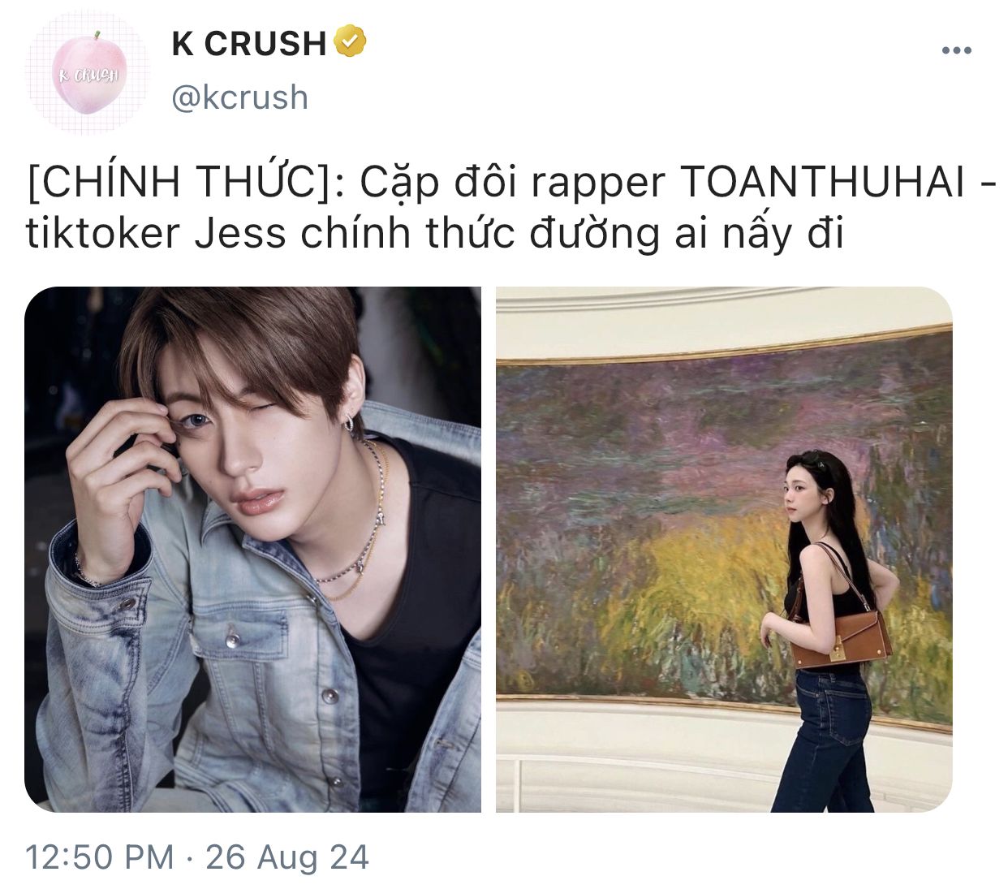Click the K CRUSH display name
This screenshot has height=889, width=1008.
pyautogui.click(x=249, y=43)
